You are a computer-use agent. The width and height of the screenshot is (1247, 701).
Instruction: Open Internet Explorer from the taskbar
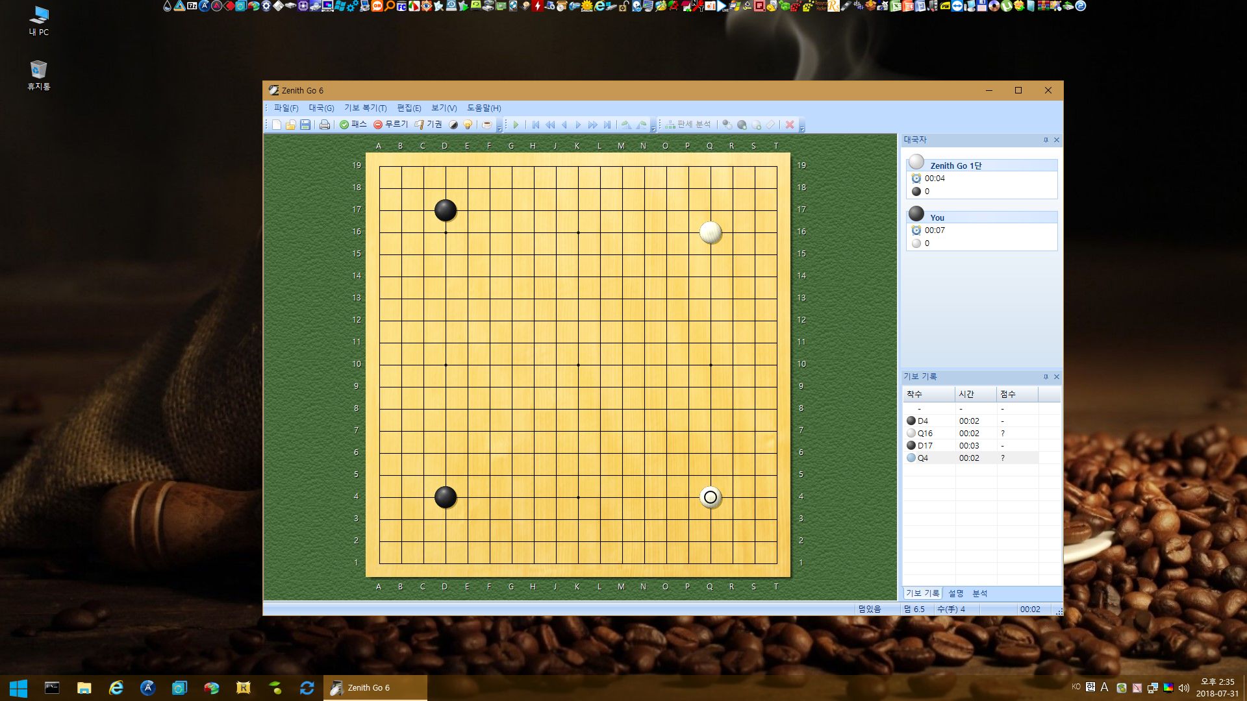pos(116,688)
